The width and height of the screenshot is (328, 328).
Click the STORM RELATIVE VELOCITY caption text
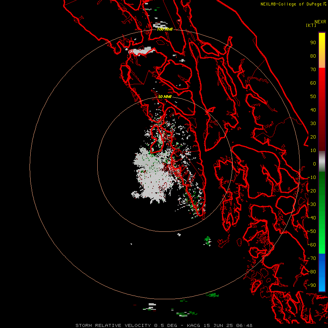coord(113,325)
